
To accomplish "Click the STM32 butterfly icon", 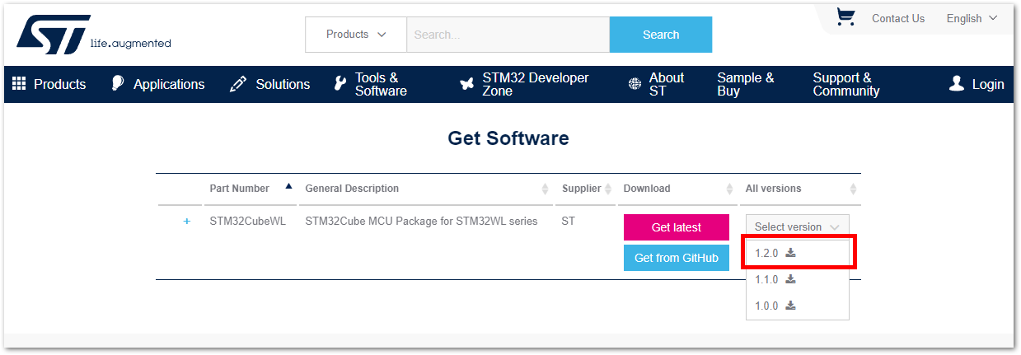I will click(466, 84).
